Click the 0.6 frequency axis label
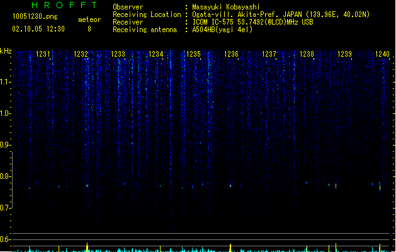 click(5, 239)
